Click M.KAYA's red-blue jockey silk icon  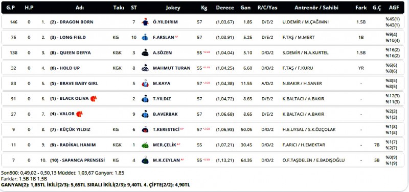click(145, 84)
